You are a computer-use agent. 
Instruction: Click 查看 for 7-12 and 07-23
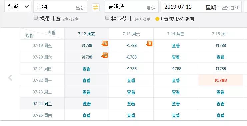(86, 92)
